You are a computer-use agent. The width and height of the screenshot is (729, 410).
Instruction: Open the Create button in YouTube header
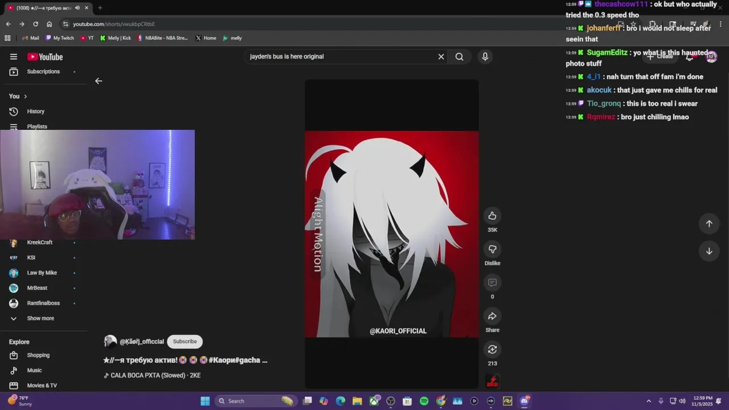tap(660, 56)
